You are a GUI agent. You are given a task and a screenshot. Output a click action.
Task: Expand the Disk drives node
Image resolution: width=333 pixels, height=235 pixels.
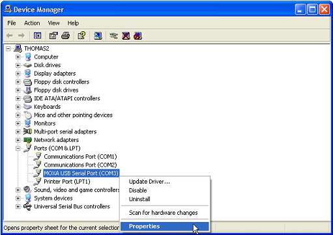[18, 65]
